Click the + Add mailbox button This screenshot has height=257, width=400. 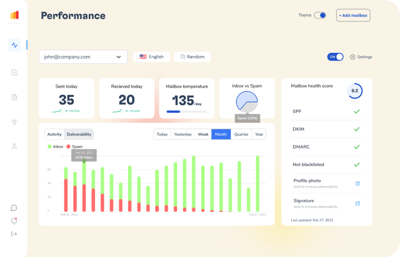(353, 15)
